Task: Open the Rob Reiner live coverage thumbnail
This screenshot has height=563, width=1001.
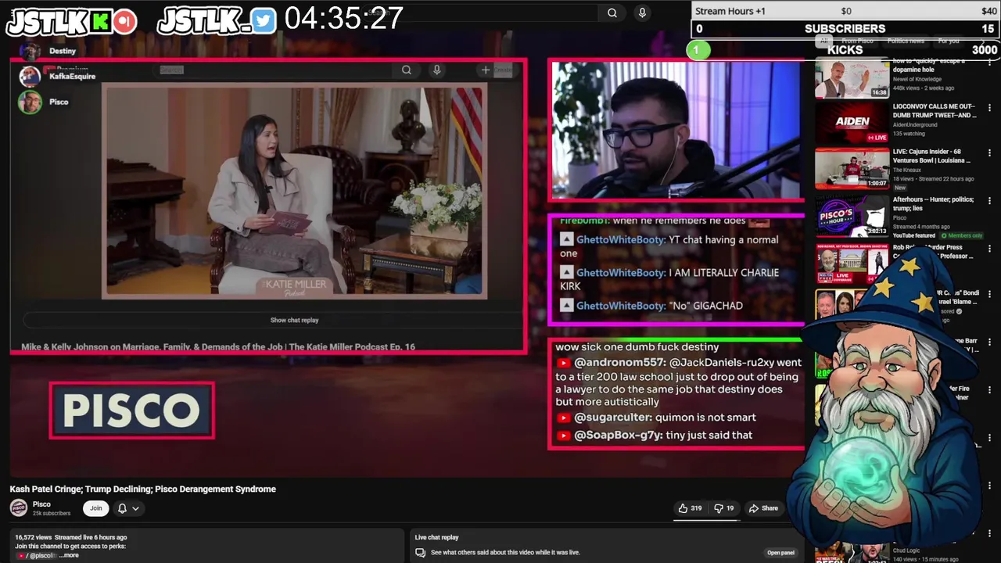Action: point(852,263)
